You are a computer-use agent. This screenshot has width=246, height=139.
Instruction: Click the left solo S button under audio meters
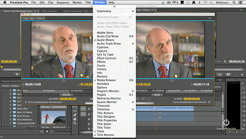pos(230,132)
